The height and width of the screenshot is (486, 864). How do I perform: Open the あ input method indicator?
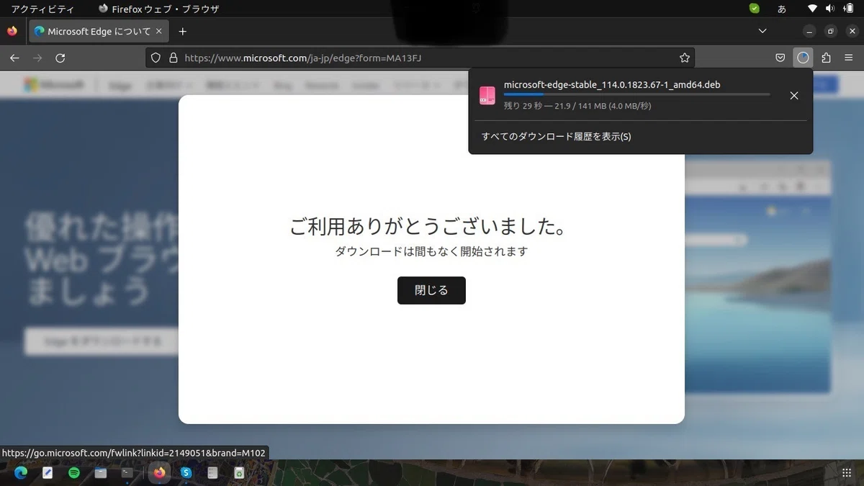782,9
